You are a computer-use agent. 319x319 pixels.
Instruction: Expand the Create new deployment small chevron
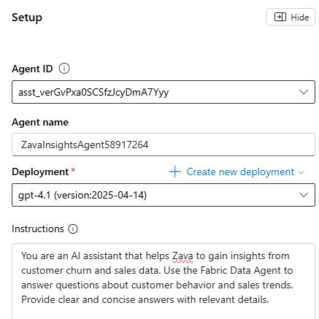pyautogui.click(x=301, y=172)
